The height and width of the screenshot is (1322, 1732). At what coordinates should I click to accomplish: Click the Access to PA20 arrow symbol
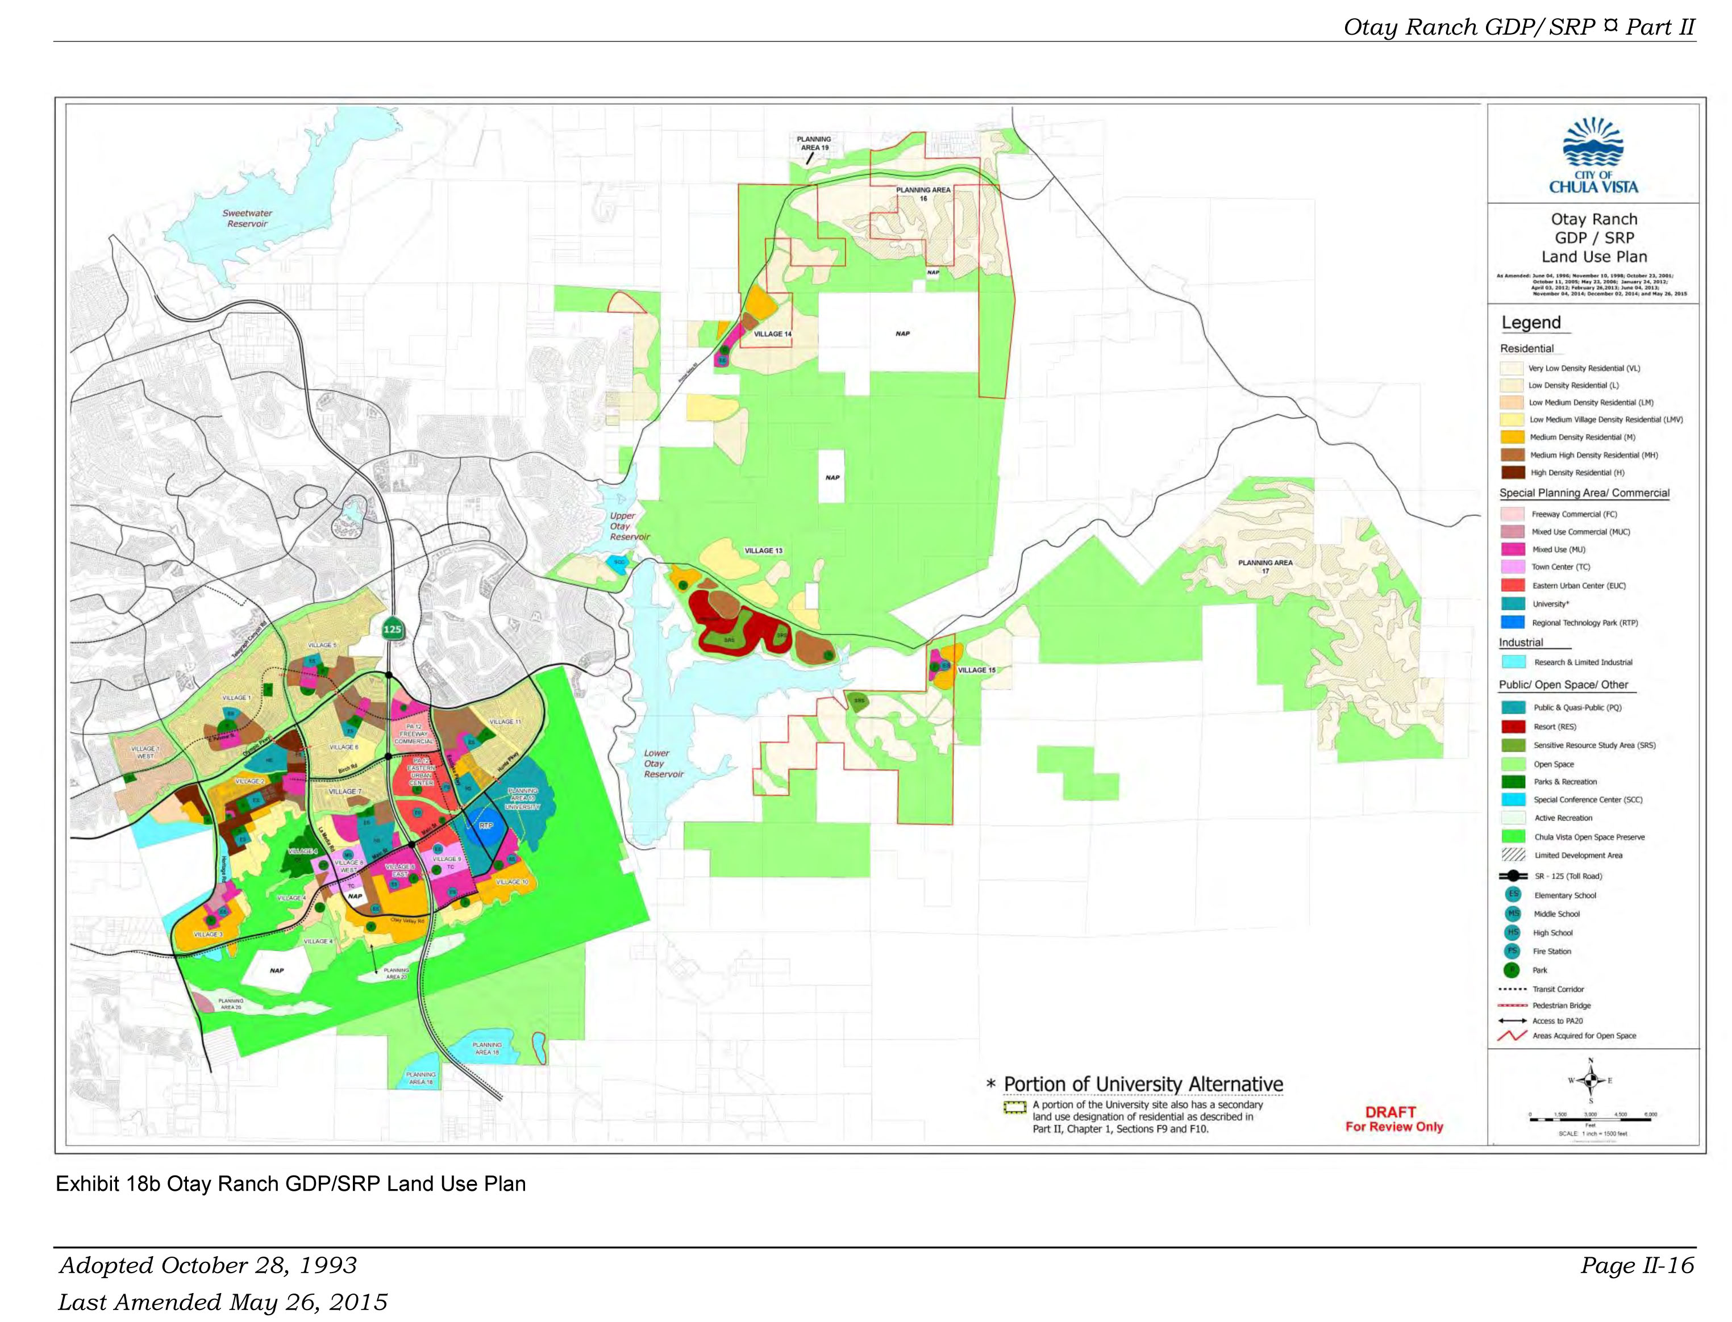point(1513,1020)
